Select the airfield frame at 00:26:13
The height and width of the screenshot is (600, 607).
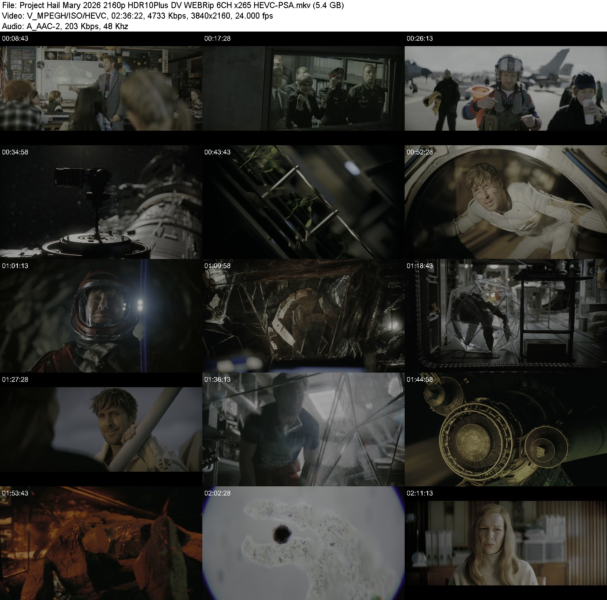click(x=506, y=89)
